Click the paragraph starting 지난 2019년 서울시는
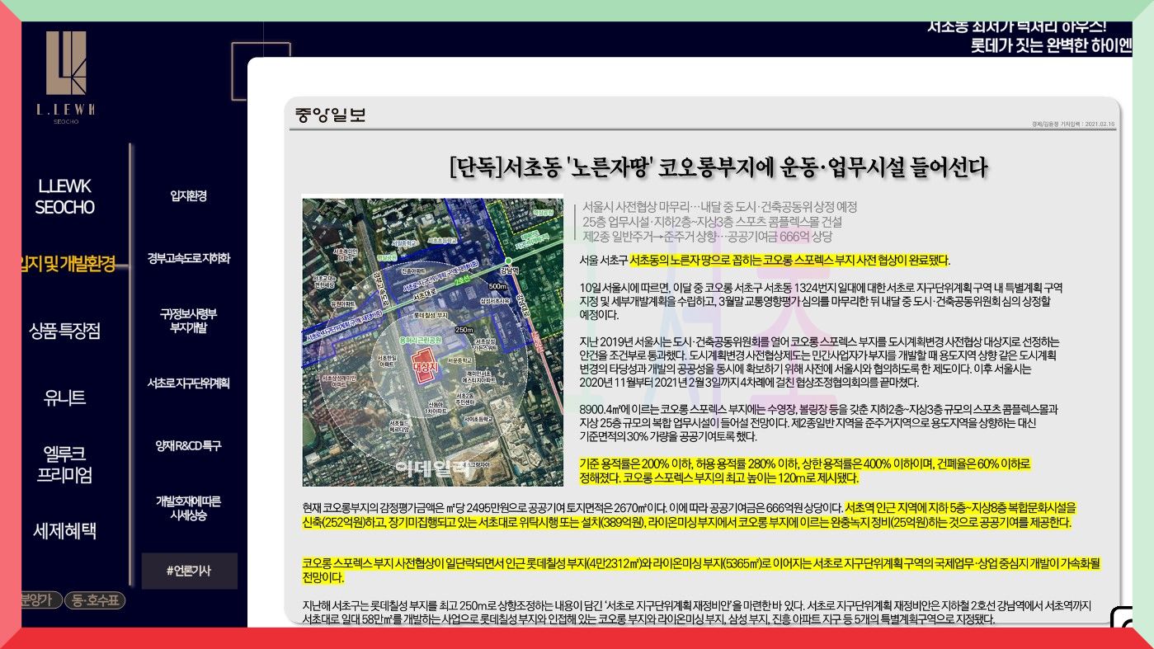The image size is (1154, 649). (x=819, y=362)
